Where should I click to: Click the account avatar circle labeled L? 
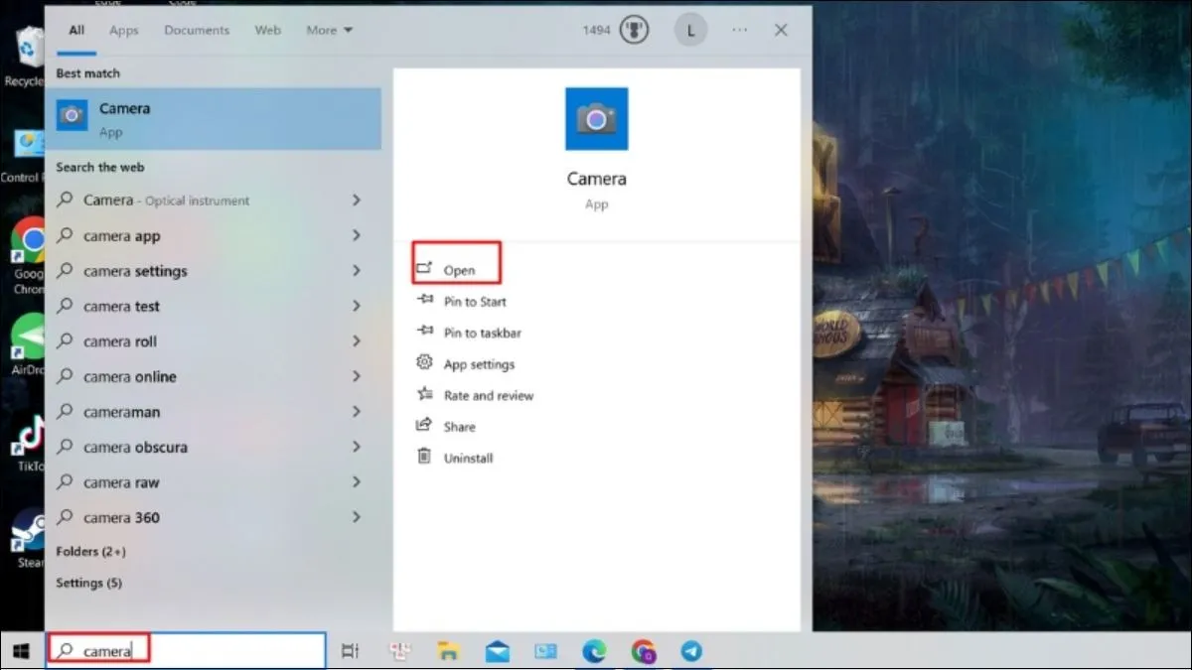click(690, 30)
